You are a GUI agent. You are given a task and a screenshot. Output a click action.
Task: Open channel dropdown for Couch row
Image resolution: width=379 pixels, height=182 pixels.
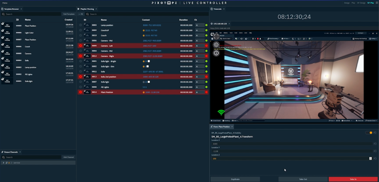pos(200,36)
